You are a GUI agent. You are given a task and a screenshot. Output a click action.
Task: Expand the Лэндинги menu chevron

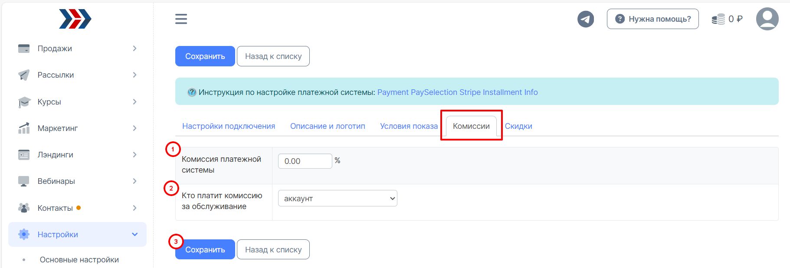pos(134,155)
